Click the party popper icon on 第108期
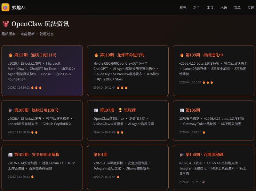 point(10,110)
